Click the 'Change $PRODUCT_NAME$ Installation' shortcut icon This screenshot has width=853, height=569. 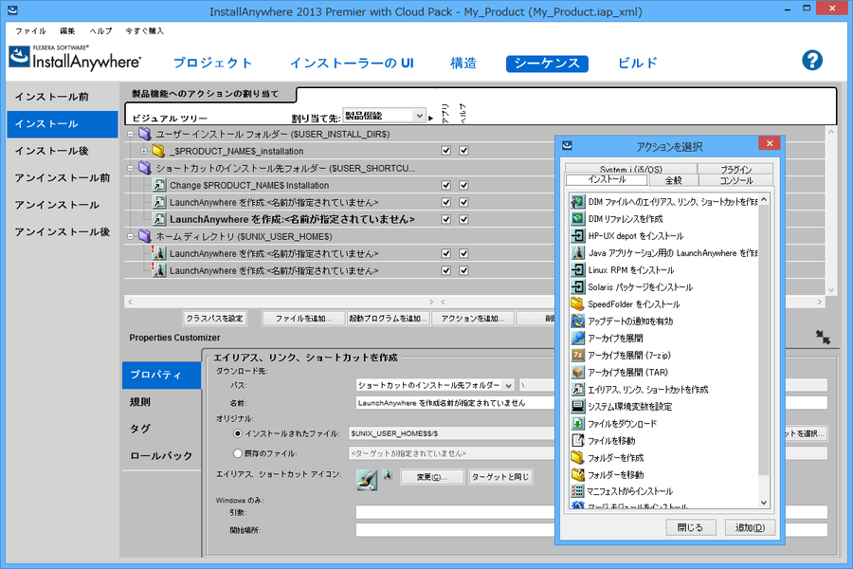pyautogui.click(x=159, y=185)
